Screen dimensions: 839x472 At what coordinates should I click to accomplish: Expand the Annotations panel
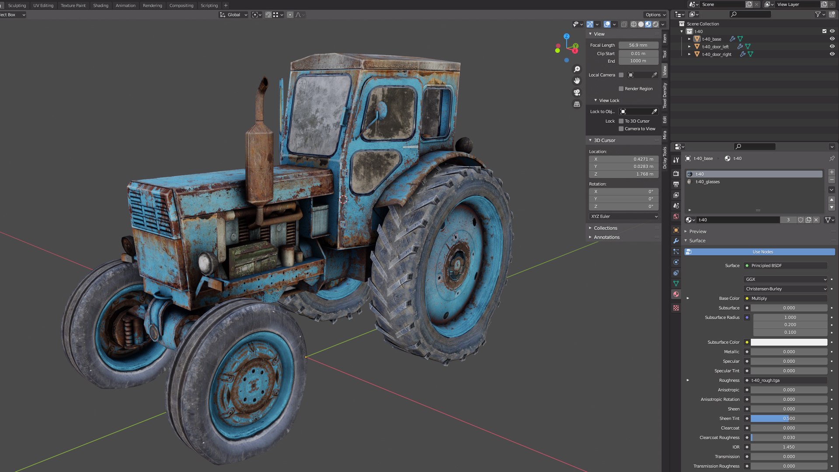pos(606,237)
